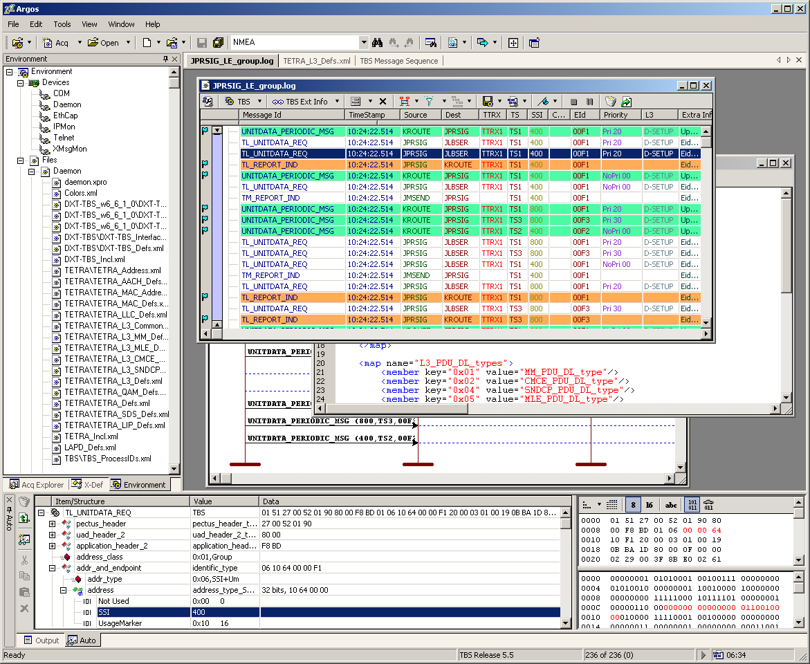The width and height of the screenshot is (810, 664).
Task: Open the NMEA combo box dropdown
Action: (x=364, y=43)
